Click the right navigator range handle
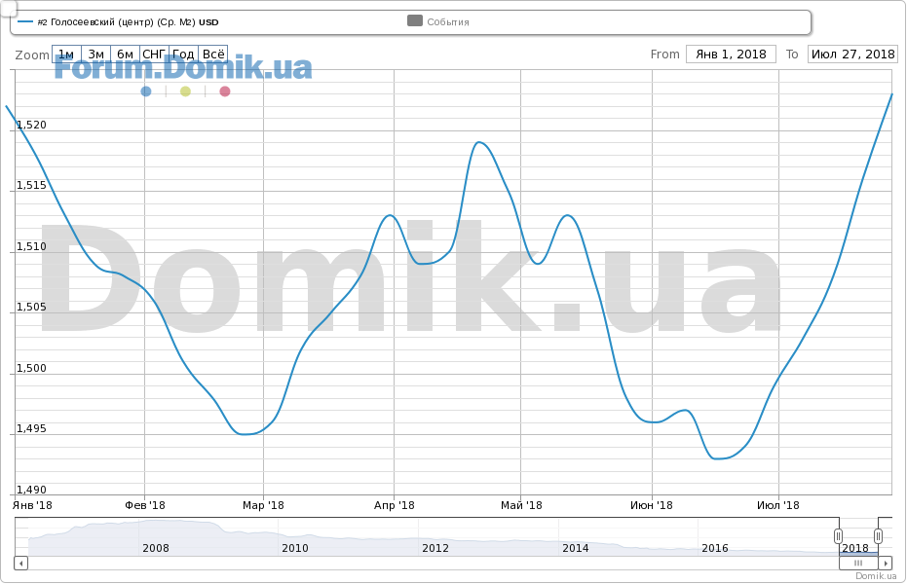The height and width of the screenshot is (584, 907). click(x=878, y=535)
